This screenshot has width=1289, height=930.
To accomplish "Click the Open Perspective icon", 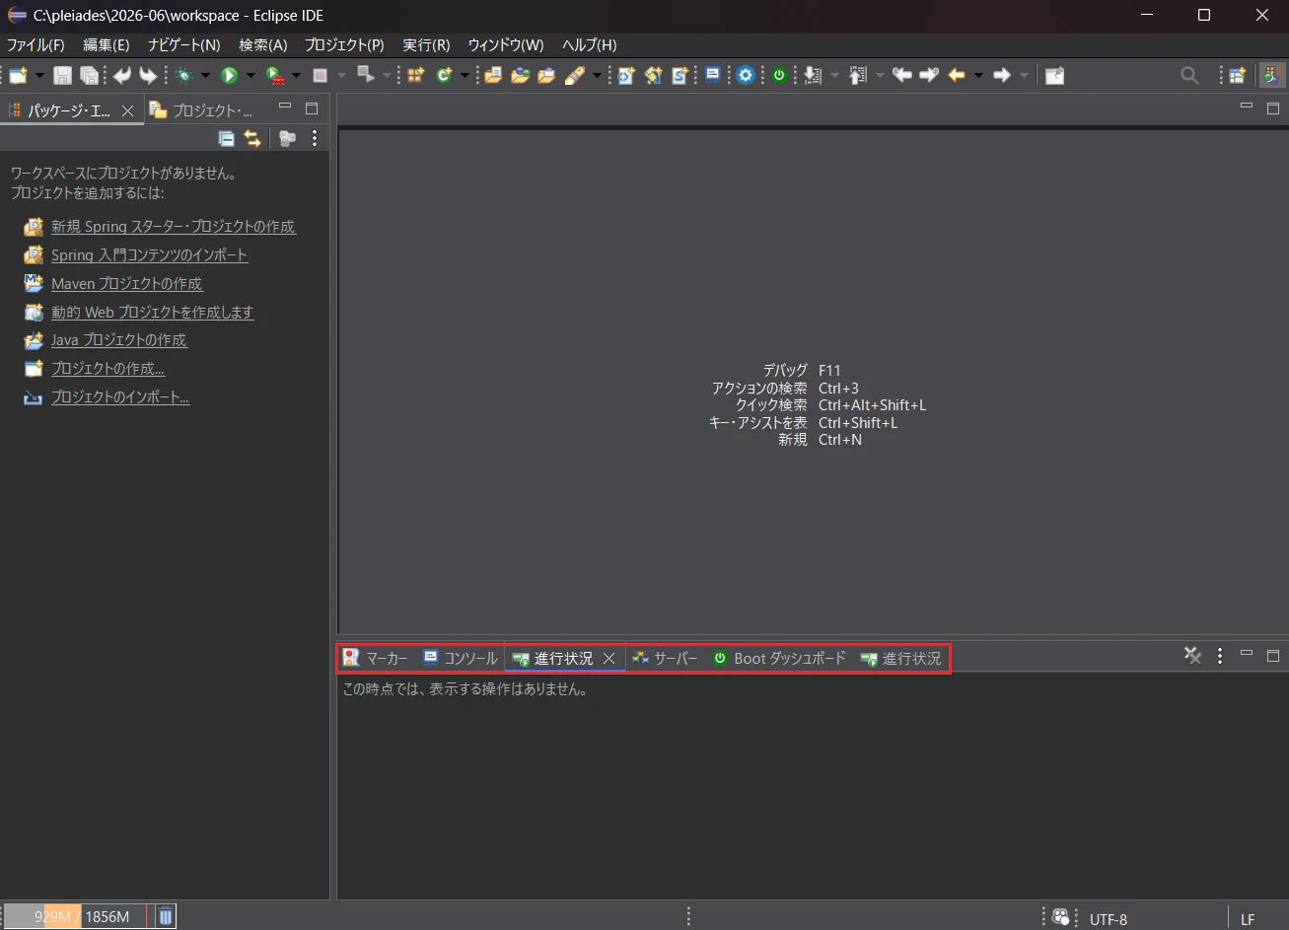I will [1237, 76].
